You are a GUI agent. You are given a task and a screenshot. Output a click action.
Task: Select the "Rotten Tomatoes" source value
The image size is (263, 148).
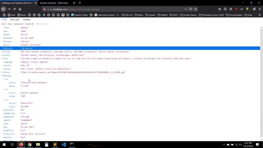click(29, 93)
